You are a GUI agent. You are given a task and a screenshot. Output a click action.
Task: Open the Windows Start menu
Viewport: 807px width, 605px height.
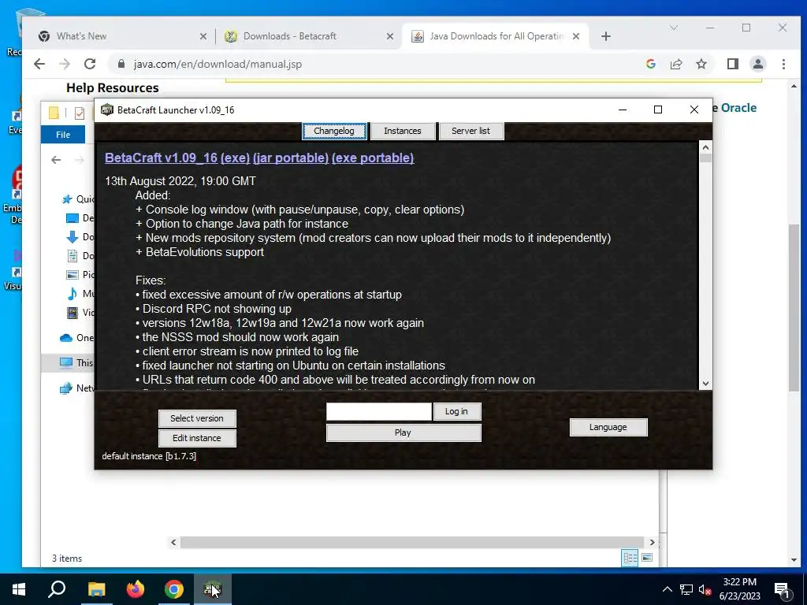click(x=19, y=589)
